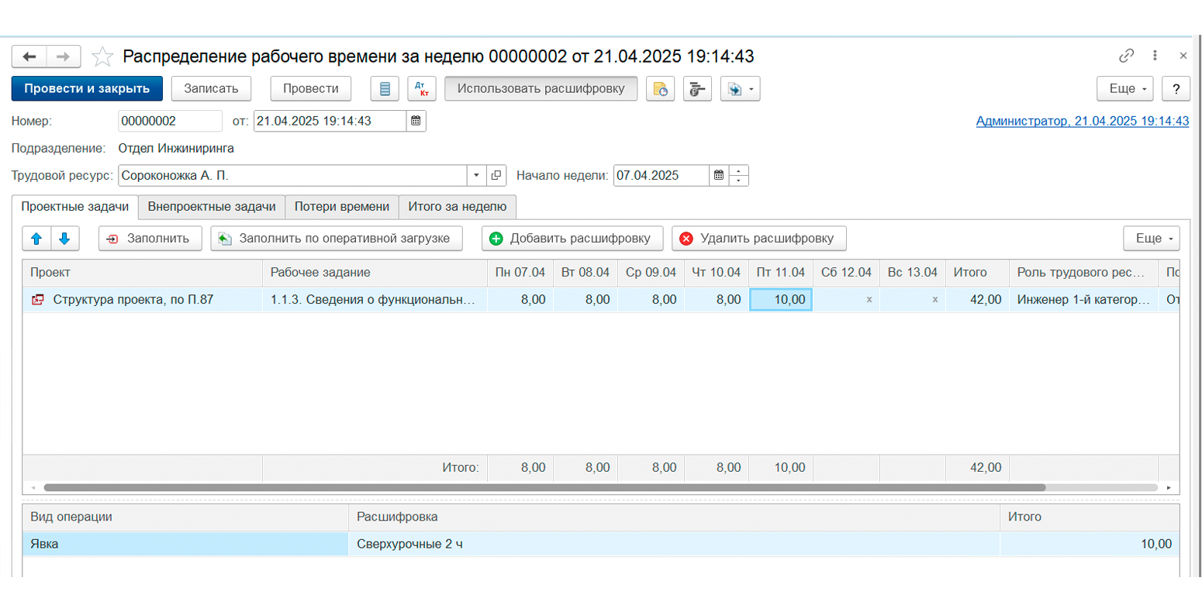Click the Начало недели date input
The width and height of the screenshot is (1202, 612).
point(661,175)
